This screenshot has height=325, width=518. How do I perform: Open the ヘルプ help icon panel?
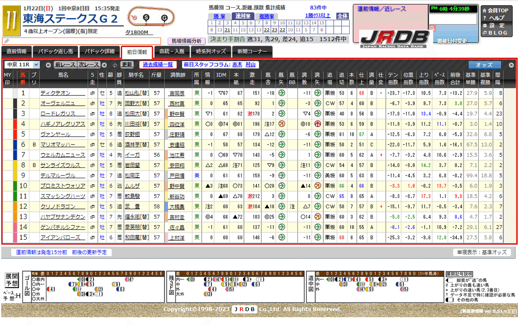click(x=485, y=18)
